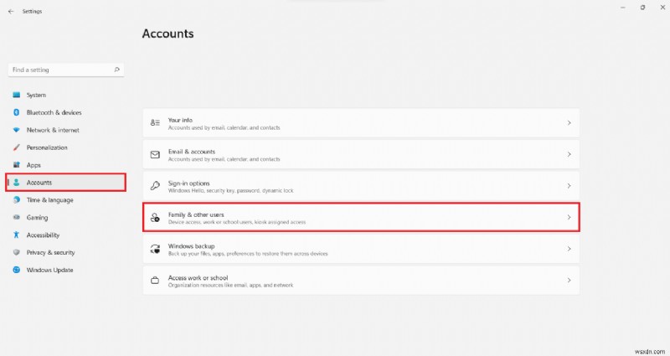Click the Windows Update icon in sidebar
The width and height of the screenshot is (670, 356).
coord(16,270)
